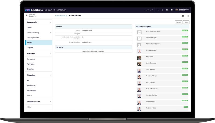Viewport: 215px width, 123px height.
Task: Open Contactpersonen in the sidebar
Action: [33, 38]
